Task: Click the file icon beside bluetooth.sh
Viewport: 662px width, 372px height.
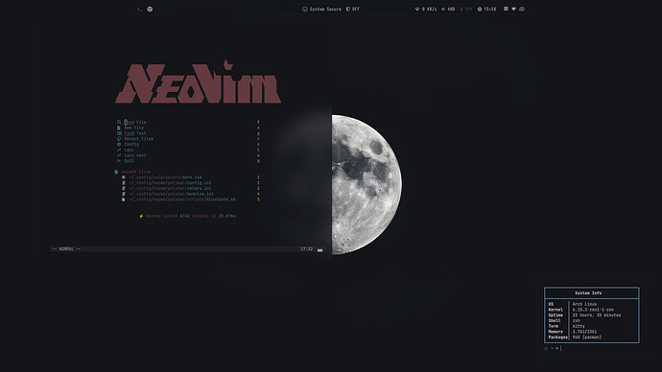Action: coord(123,199)
